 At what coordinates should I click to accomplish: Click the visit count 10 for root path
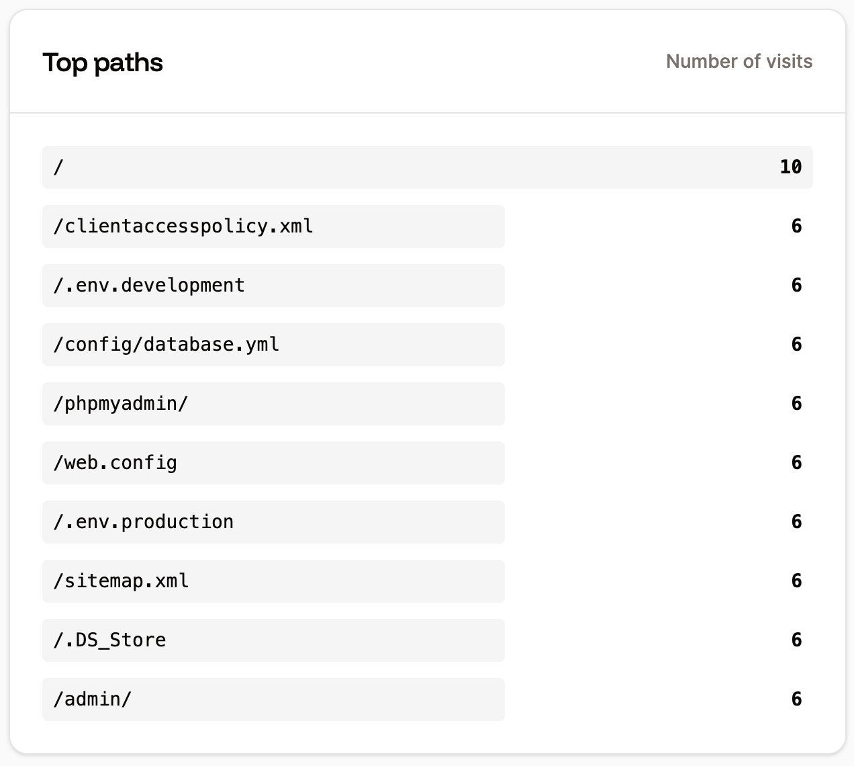tap(791, 167)
